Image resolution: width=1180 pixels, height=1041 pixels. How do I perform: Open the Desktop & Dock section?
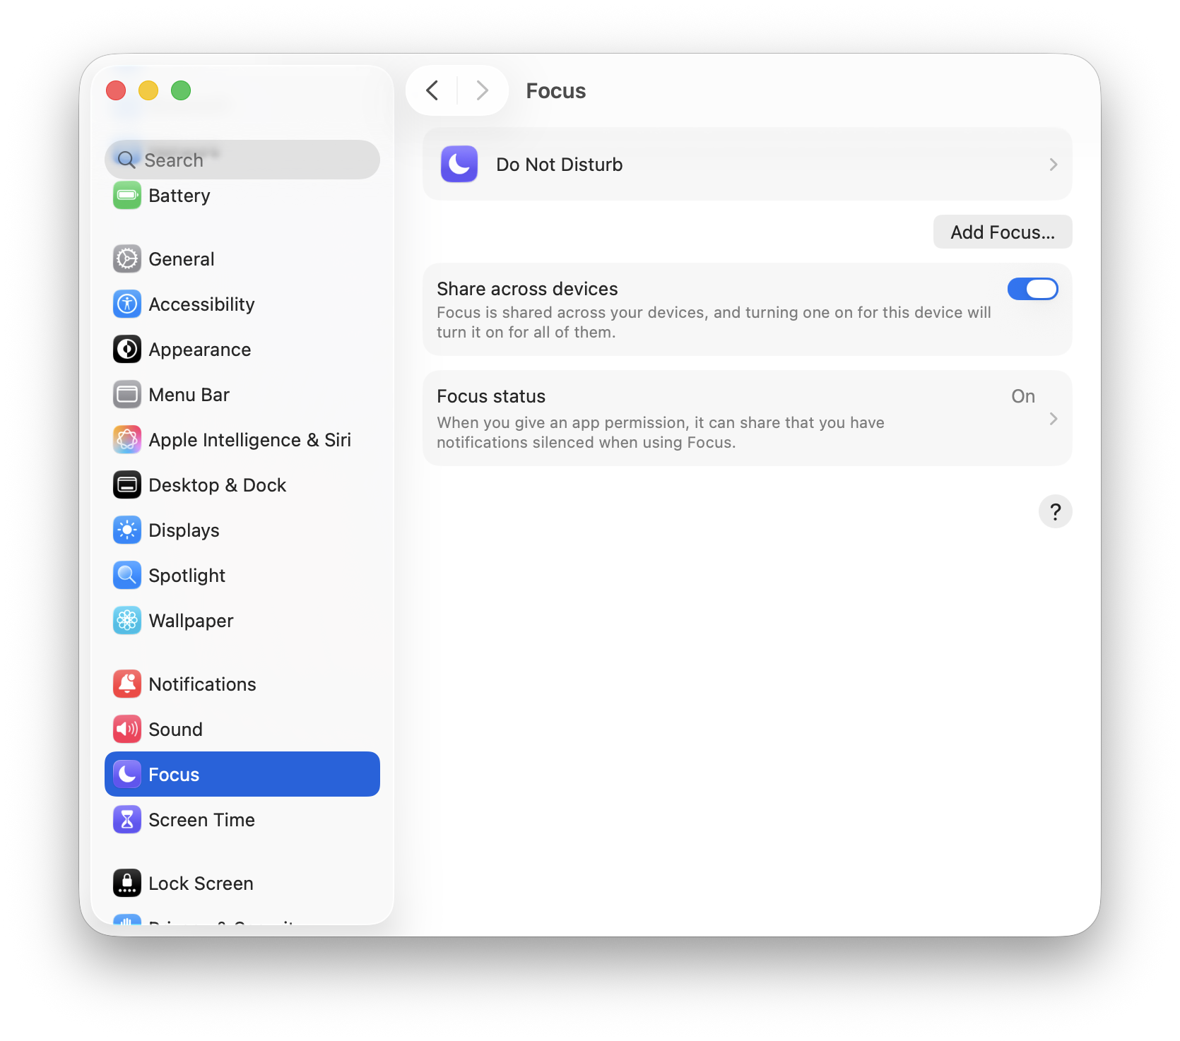(x=217, y=485)
